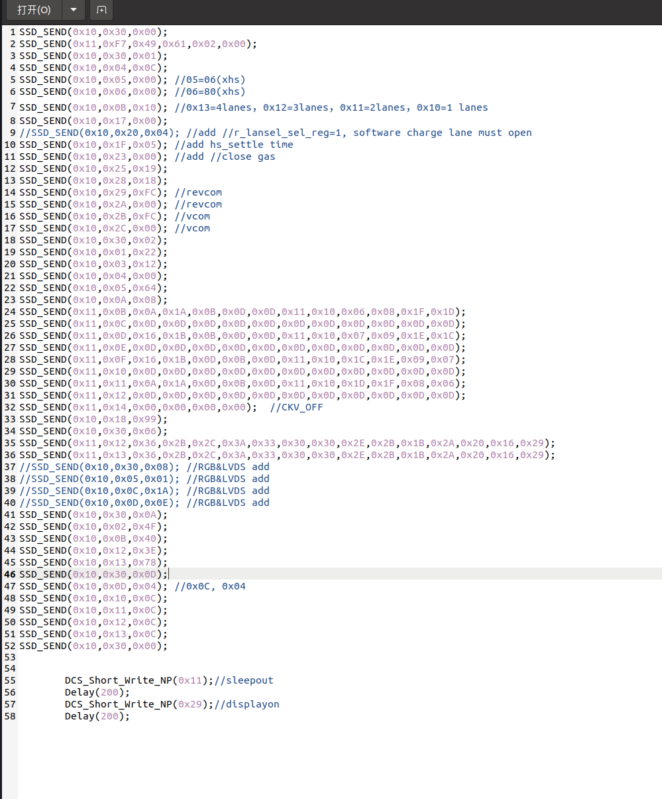Click line number 24 in the gutter
Image resolution: width=662 pixels, height=799 pixels.
[x=10, y=312]
